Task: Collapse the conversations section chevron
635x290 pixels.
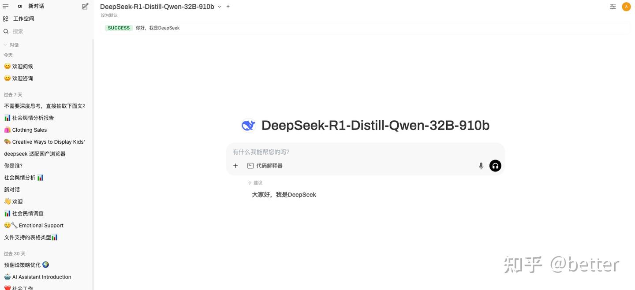Action: [x=5, y=45]
